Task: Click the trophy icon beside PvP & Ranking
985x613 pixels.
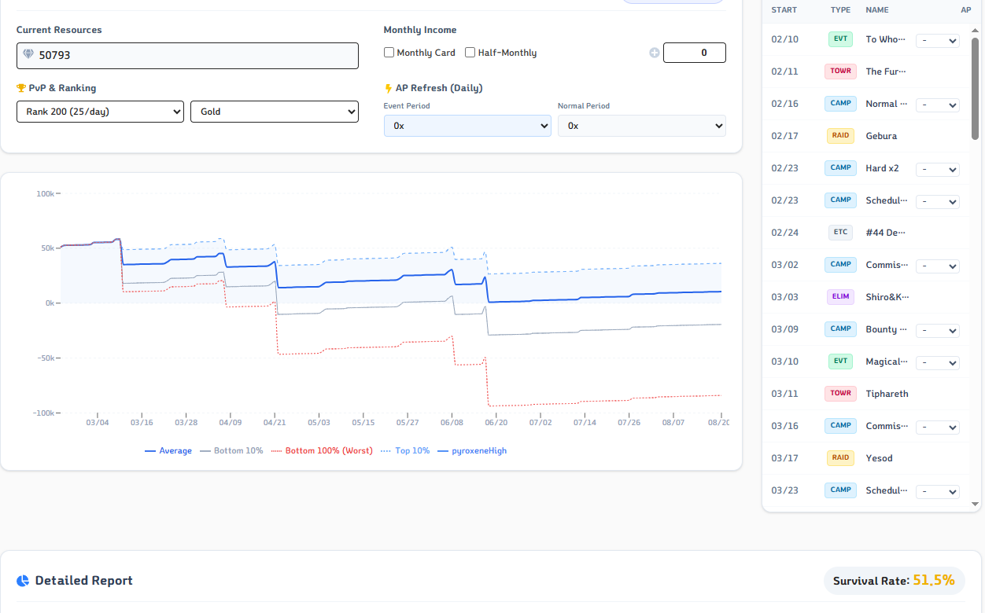Action: (21, 88)
